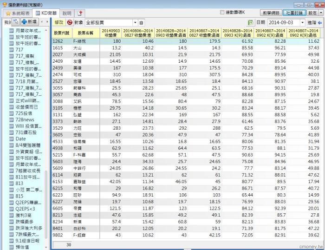Click the table icon beside 731鑽石股

click(12, 132)
